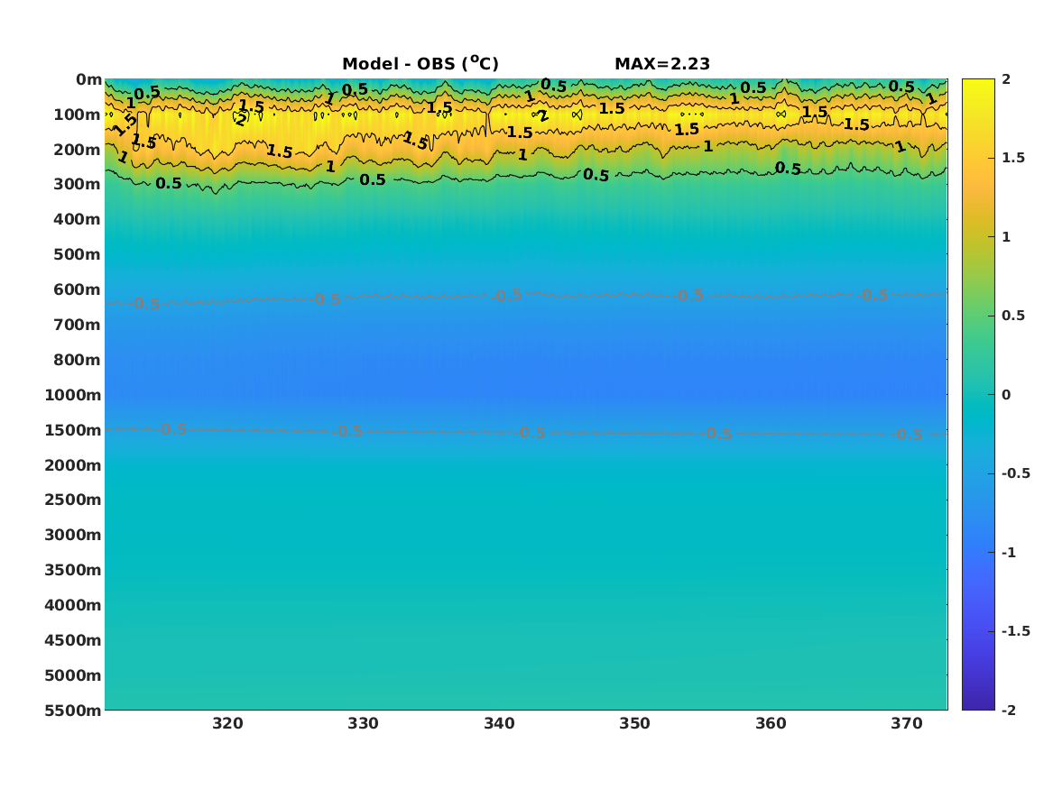
Task: Click the "600m" depth tick label
Action: [78, 289]
